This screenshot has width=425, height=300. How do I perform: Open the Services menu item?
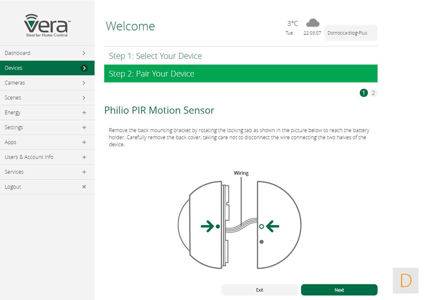click(x=14, y=172)
